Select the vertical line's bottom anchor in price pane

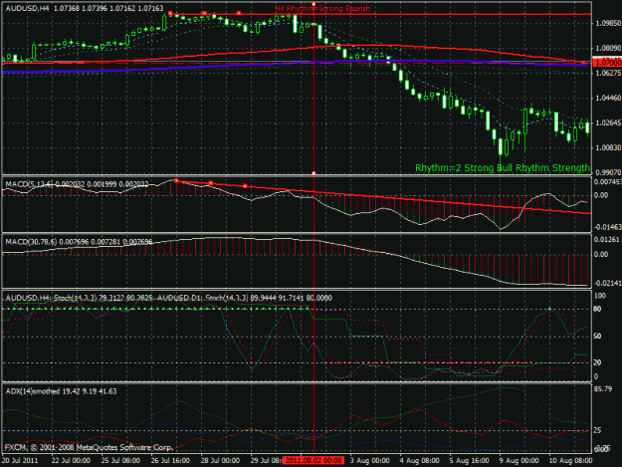[313, 173]
